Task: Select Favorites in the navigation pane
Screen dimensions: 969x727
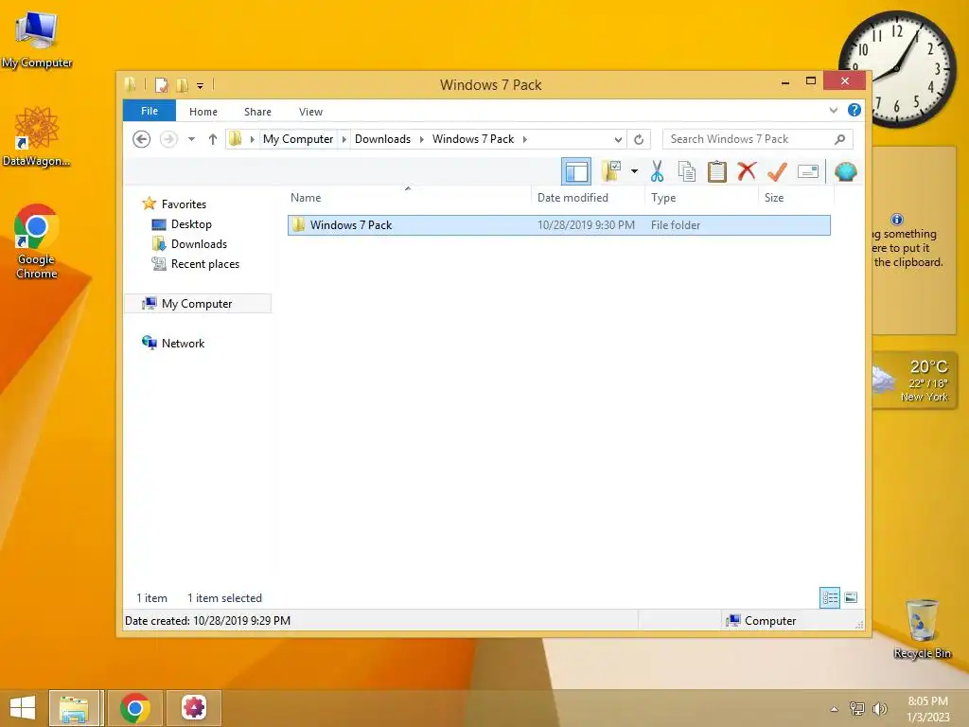Action: click(184, 204)
